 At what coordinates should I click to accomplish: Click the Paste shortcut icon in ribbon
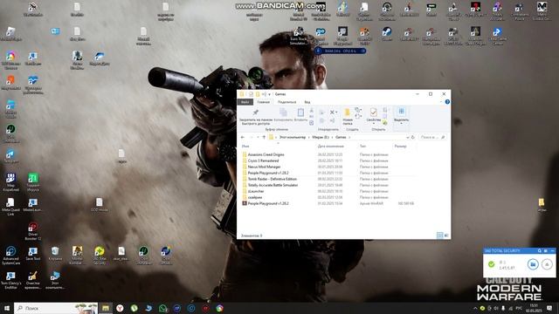312,123
